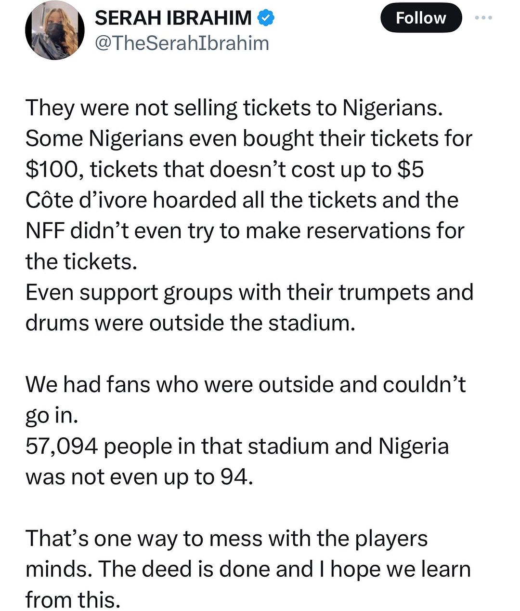Click the line starting 'We had fans who'
This screenshot has height=611, width=520.
tap(246, 385)
